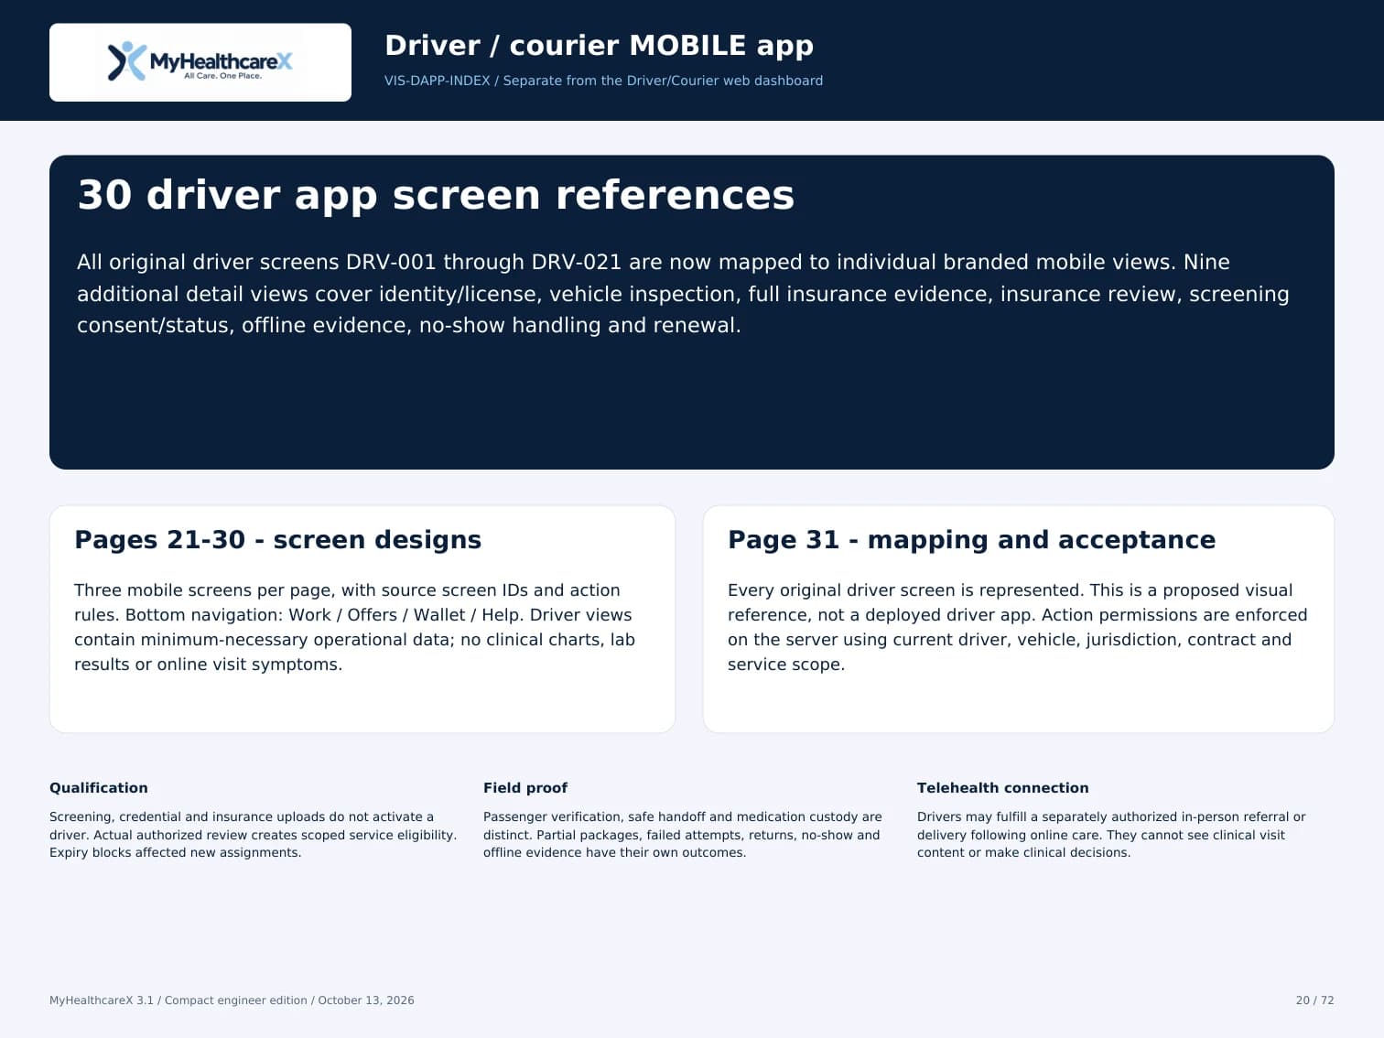Select the 'Driver / courier MOBILE app' title

point(599,45)
